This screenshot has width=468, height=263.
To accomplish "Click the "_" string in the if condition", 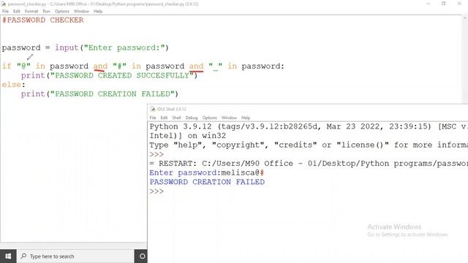I will (215, 66).
